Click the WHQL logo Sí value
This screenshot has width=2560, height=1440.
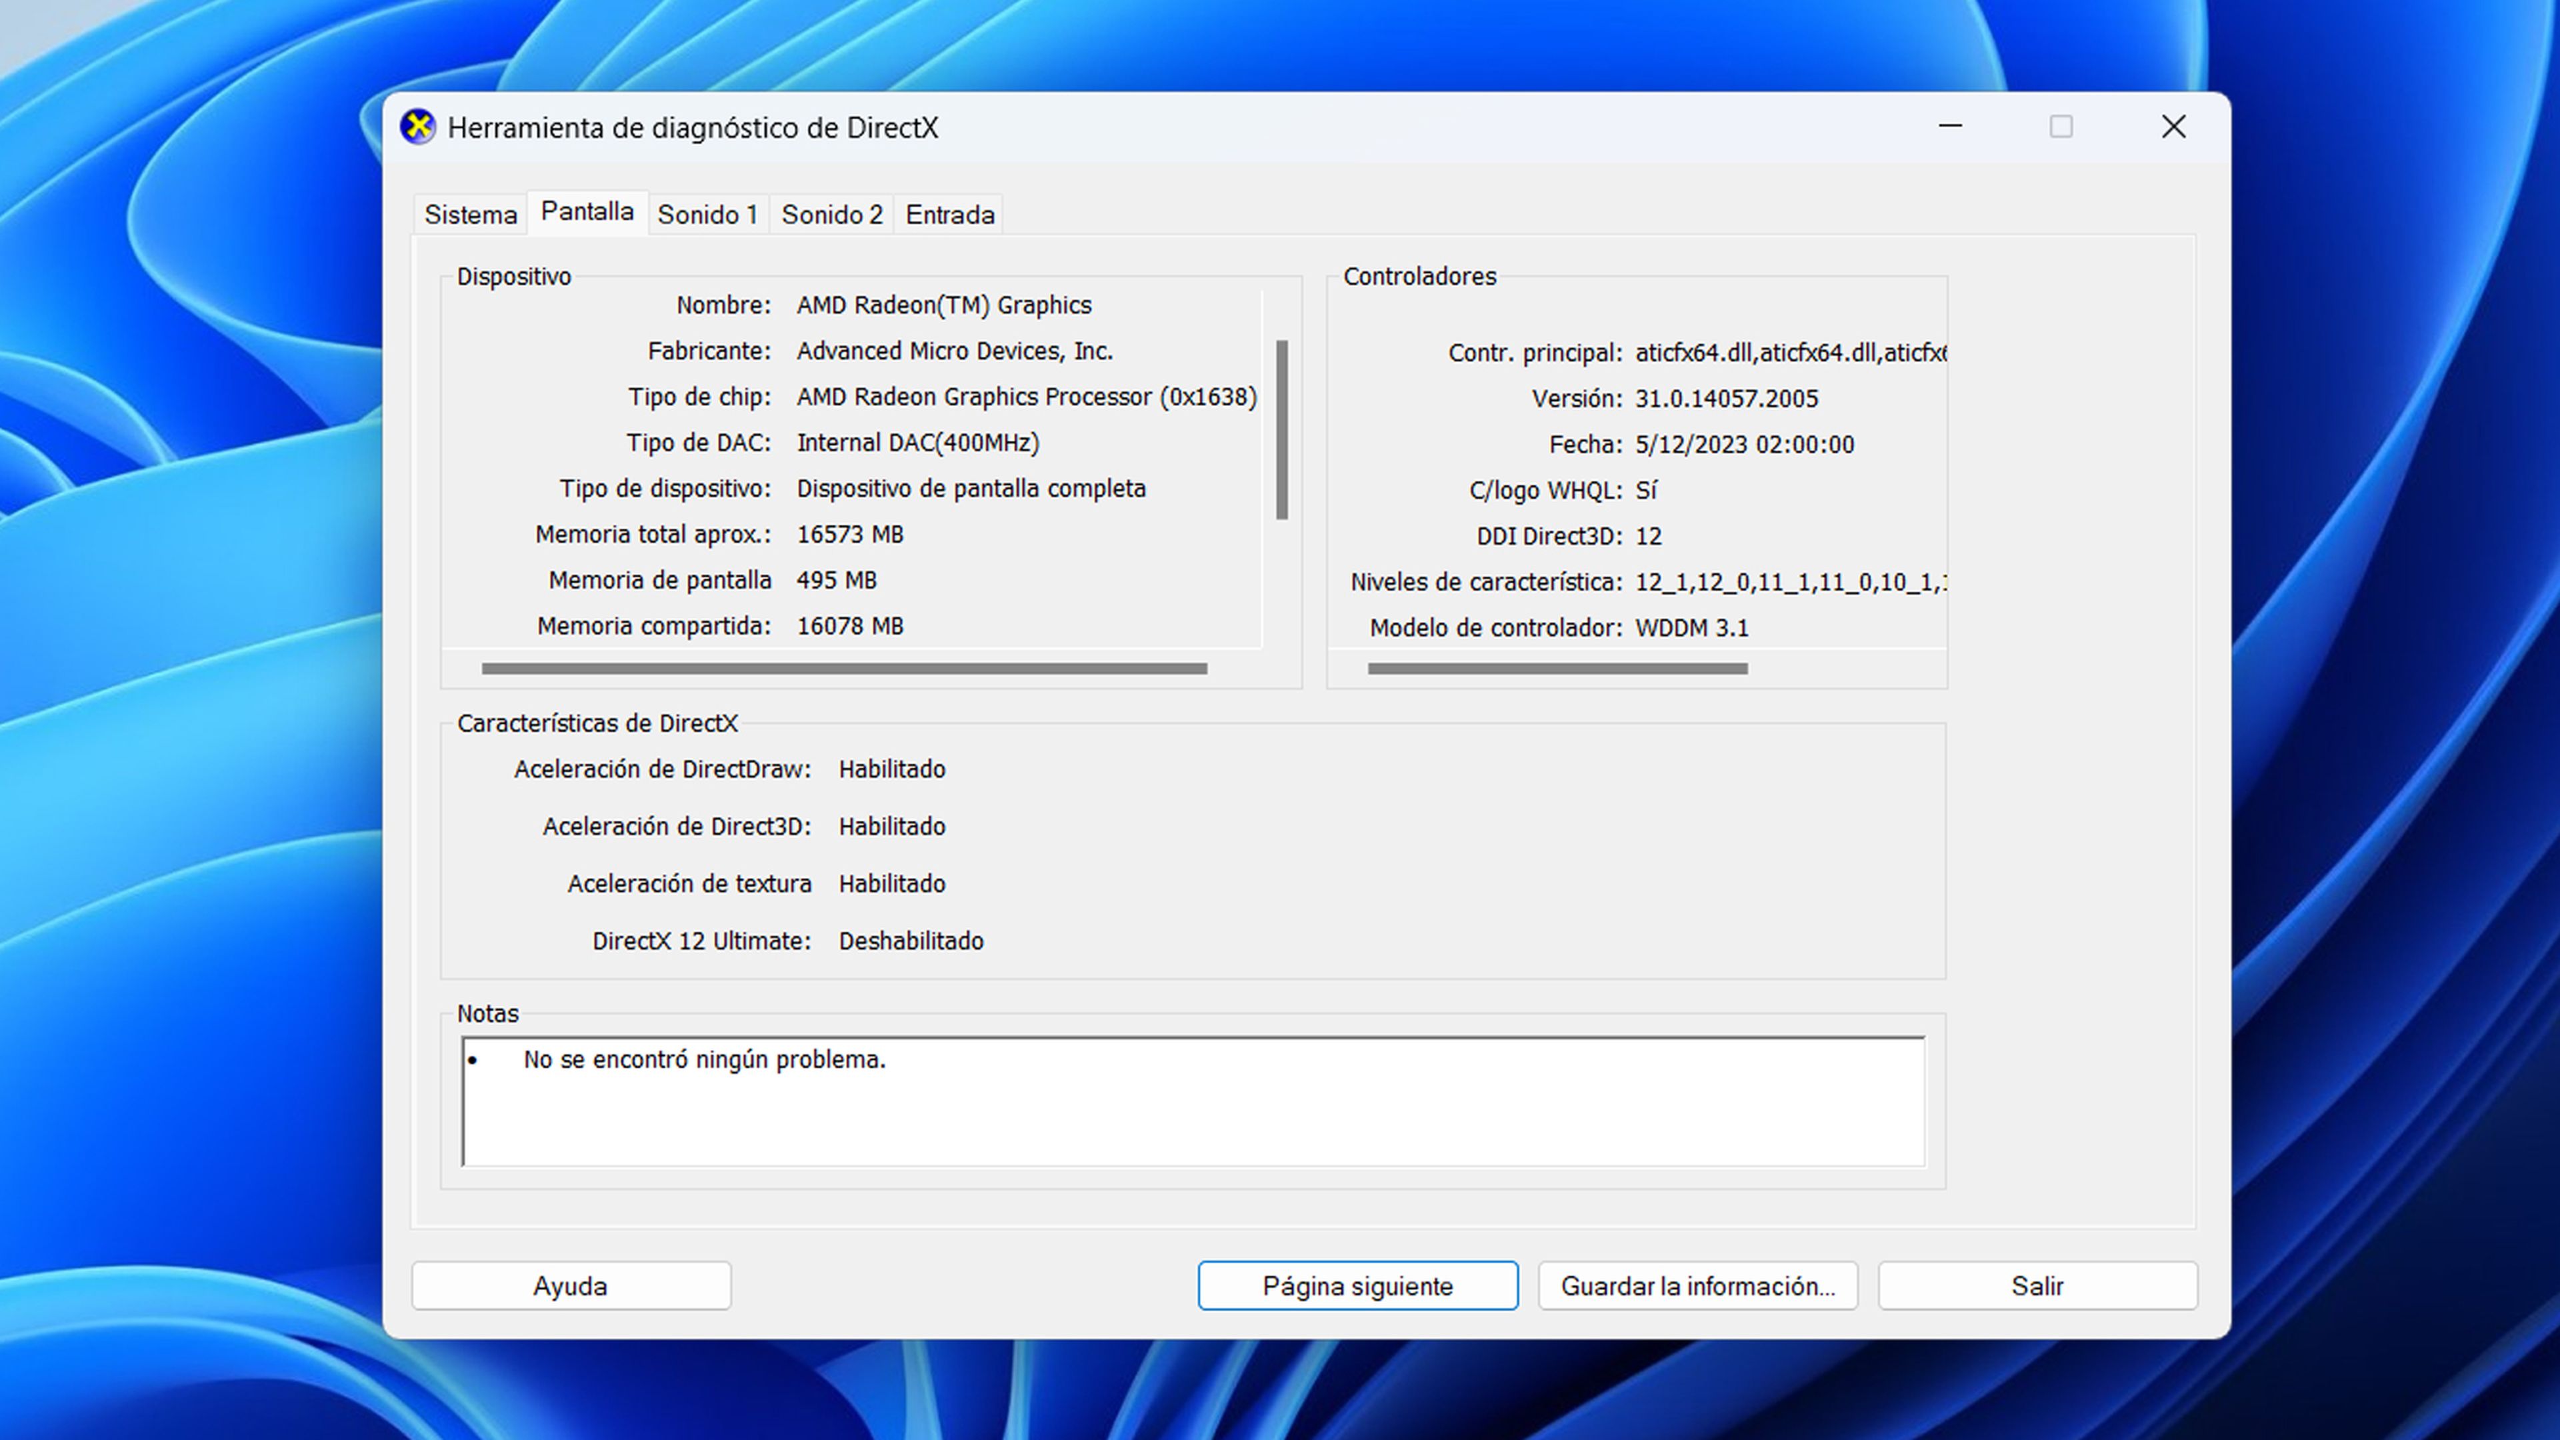[1647, 490]
